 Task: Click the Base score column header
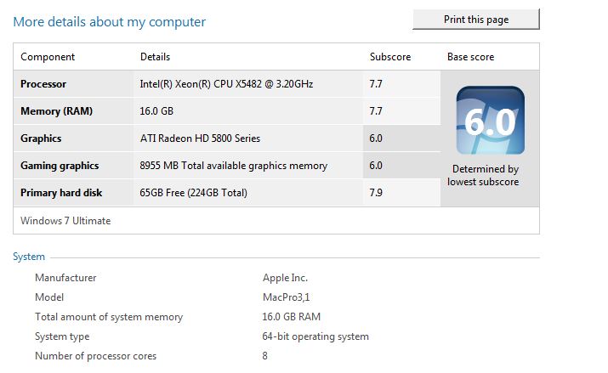click(471, 57)
